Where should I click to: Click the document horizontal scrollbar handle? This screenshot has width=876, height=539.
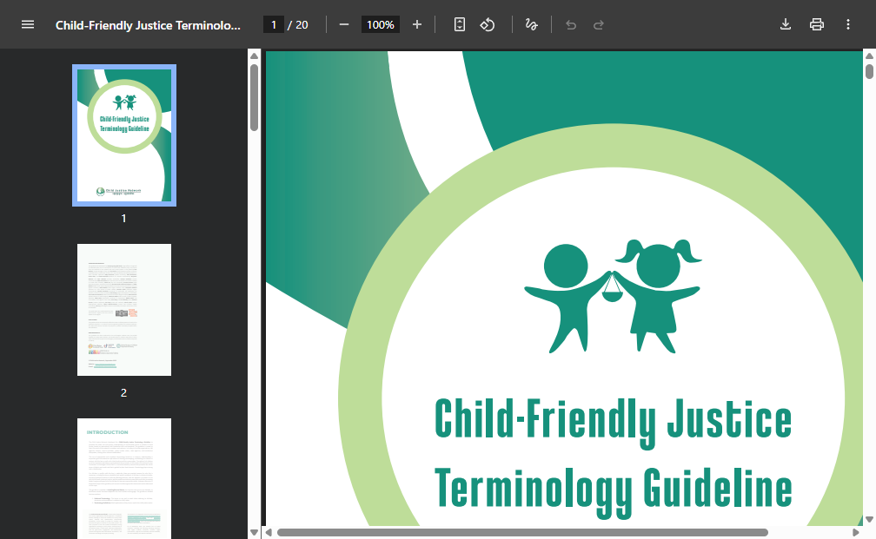pyautogui.click(x=522, y=532)
